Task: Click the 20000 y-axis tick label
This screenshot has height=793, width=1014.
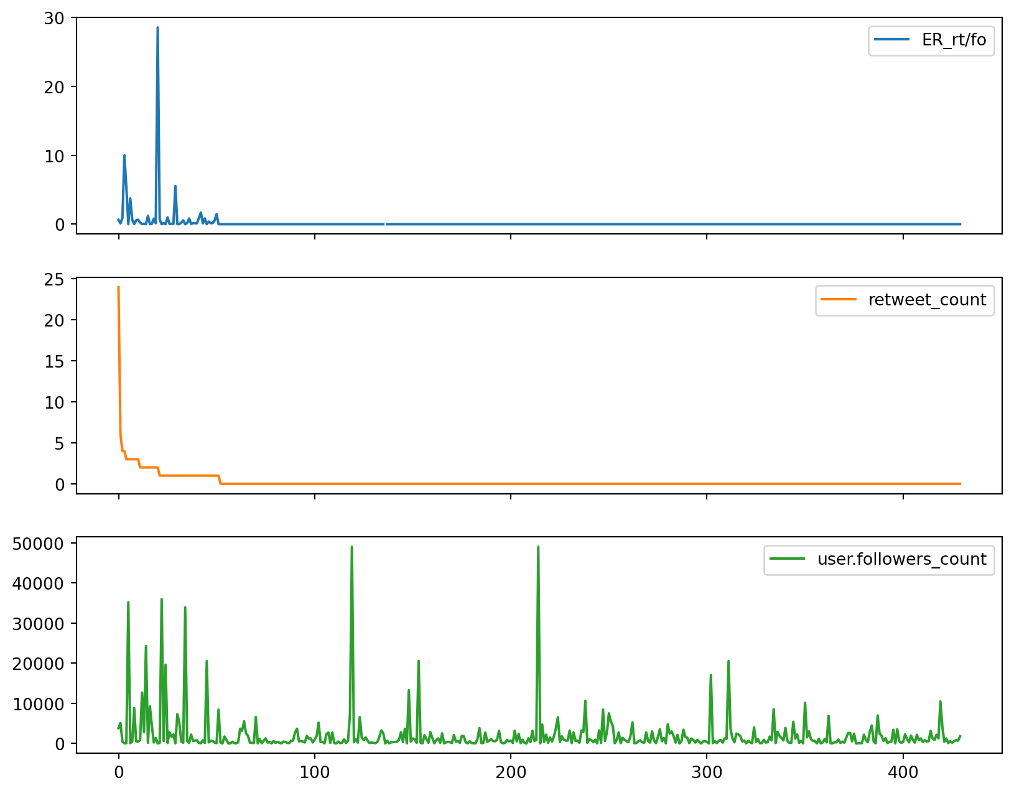Action: click(39, 664)
